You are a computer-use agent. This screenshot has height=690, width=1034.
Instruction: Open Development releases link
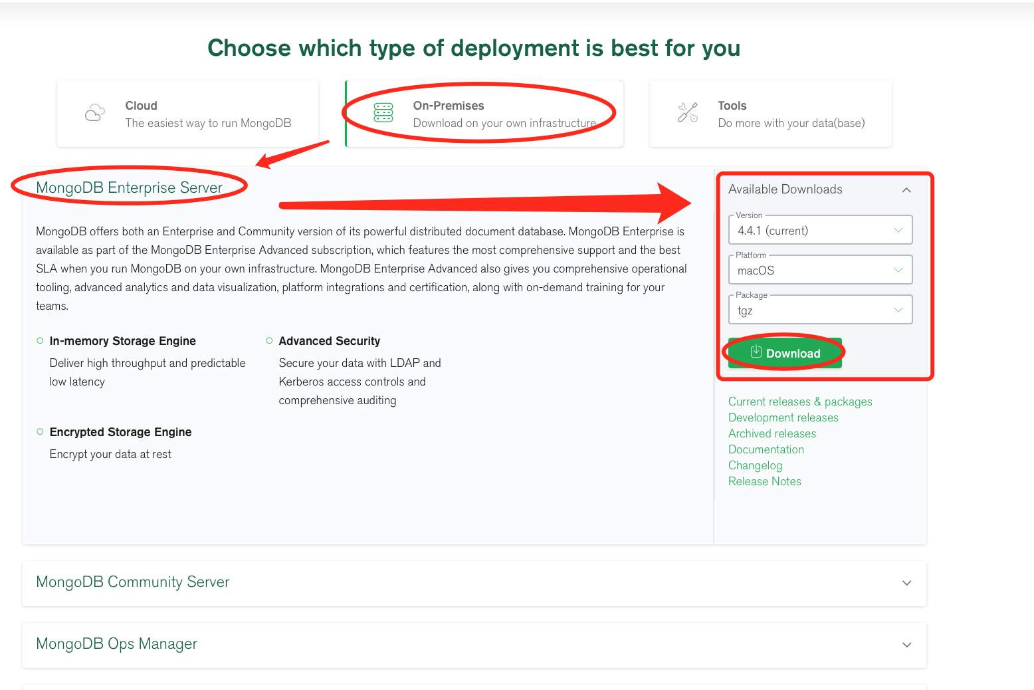783,417
